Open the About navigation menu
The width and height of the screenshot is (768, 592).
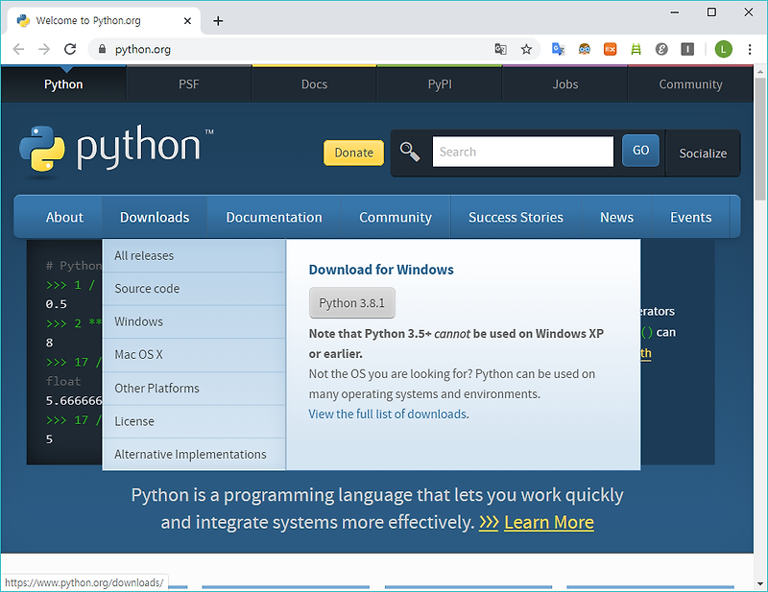(64, 217)
